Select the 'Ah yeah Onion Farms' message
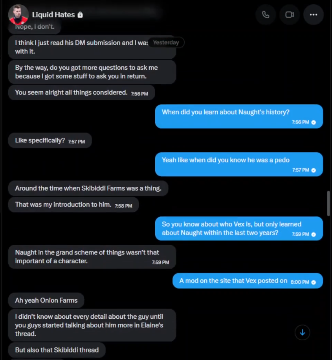 pos(46,300)
